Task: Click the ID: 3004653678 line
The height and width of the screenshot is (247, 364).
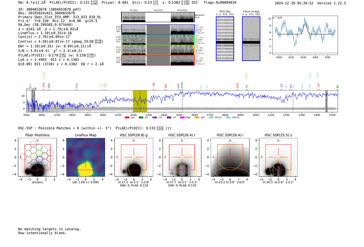Action: pyautogui.click(x=49, y=9)
